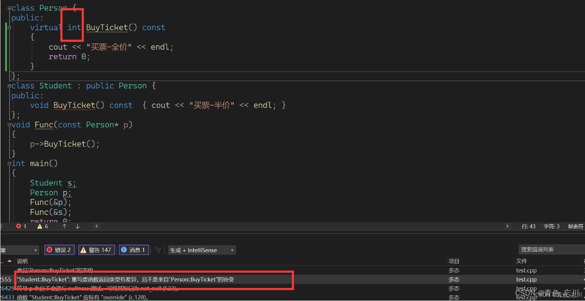Open the solution scope dropdown in the error list

point(19,250)
